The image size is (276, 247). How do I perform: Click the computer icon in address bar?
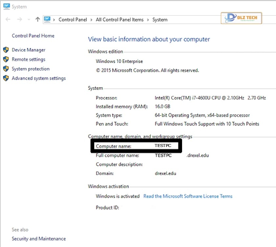click(47, 19)
